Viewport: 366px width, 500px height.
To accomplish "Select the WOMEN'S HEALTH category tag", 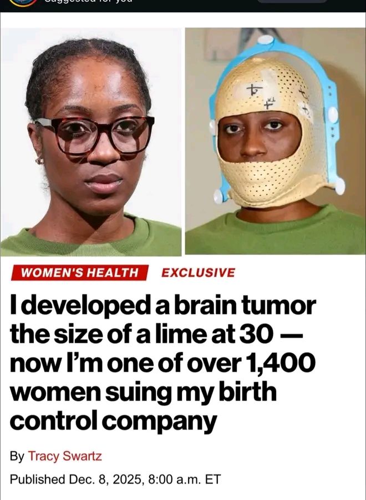I will coord(79,273).
